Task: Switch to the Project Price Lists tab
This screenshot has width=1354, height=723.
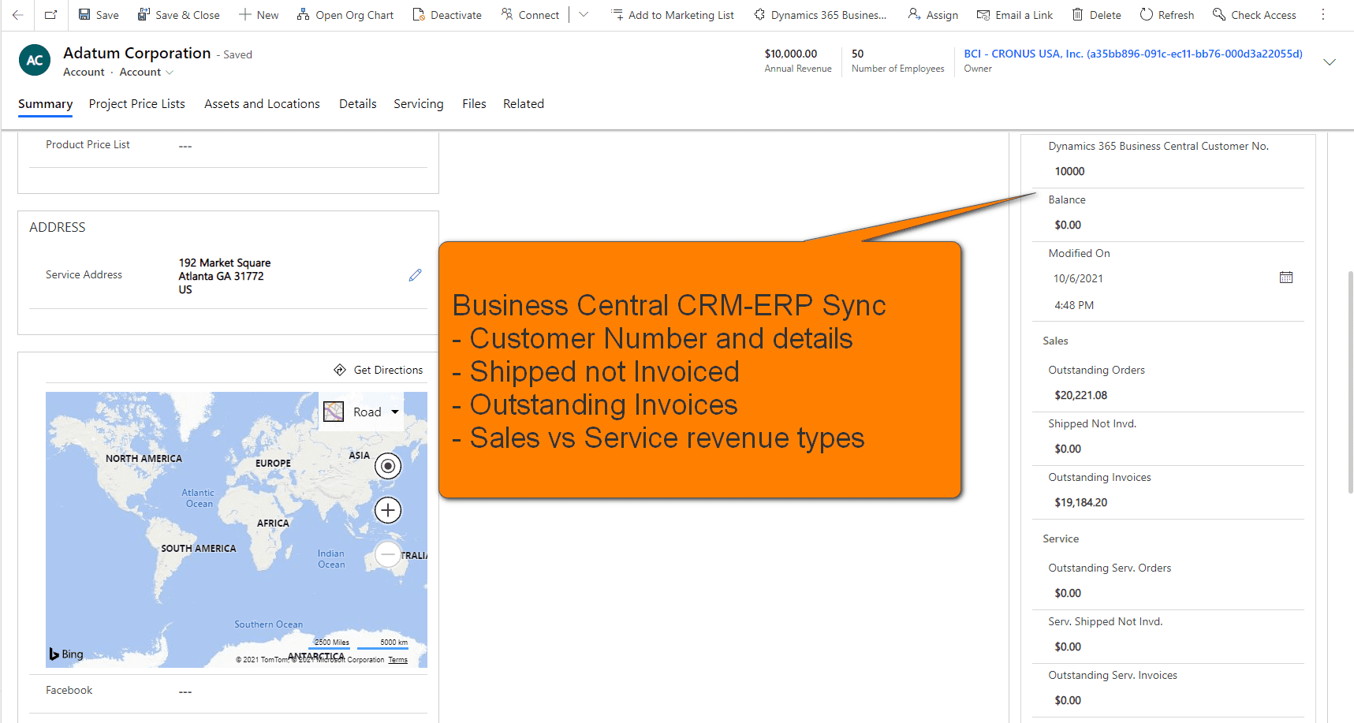Action: 137,104
